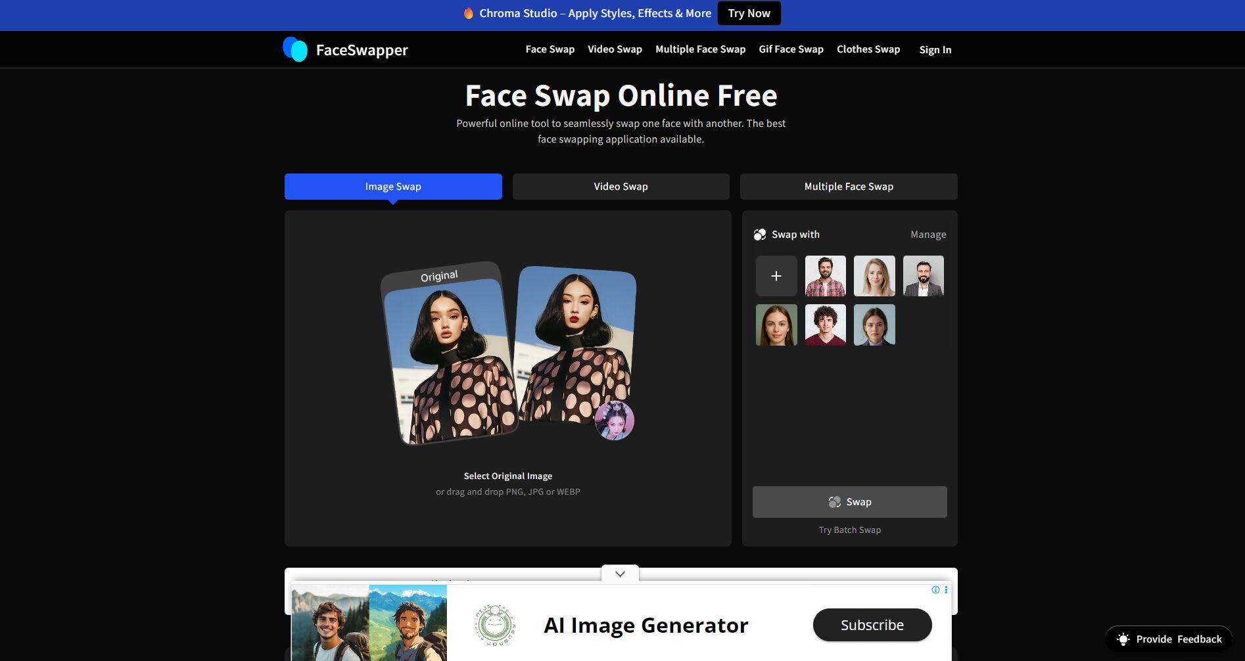Click AI Image Generator ad headline
1245x661 pixels.
pyautogui.click(x=646, y=625)
